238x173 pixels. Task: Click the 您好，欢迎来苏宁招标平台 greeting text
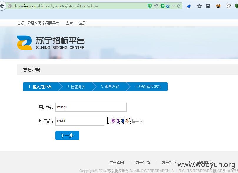tap(38, 23)
